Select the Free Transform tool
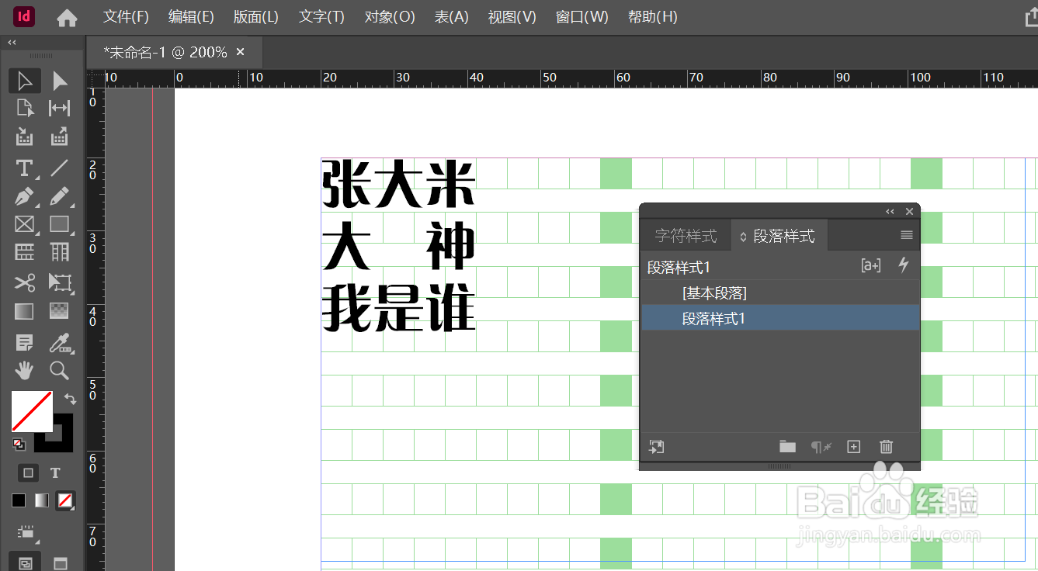 click(x=60, y=282)
